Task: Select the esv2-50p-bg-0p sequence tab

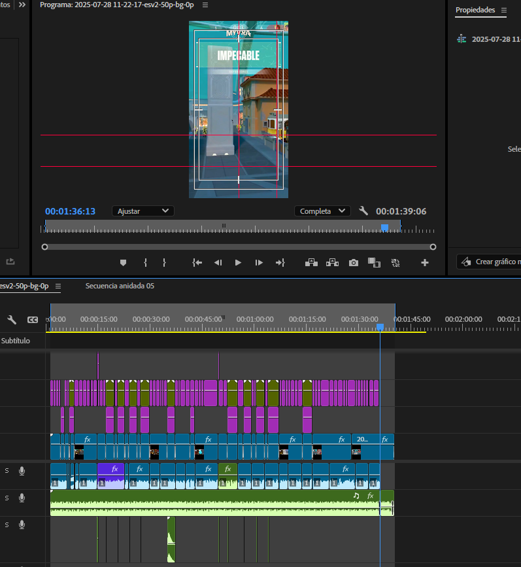Action: (x=24, y=286)
